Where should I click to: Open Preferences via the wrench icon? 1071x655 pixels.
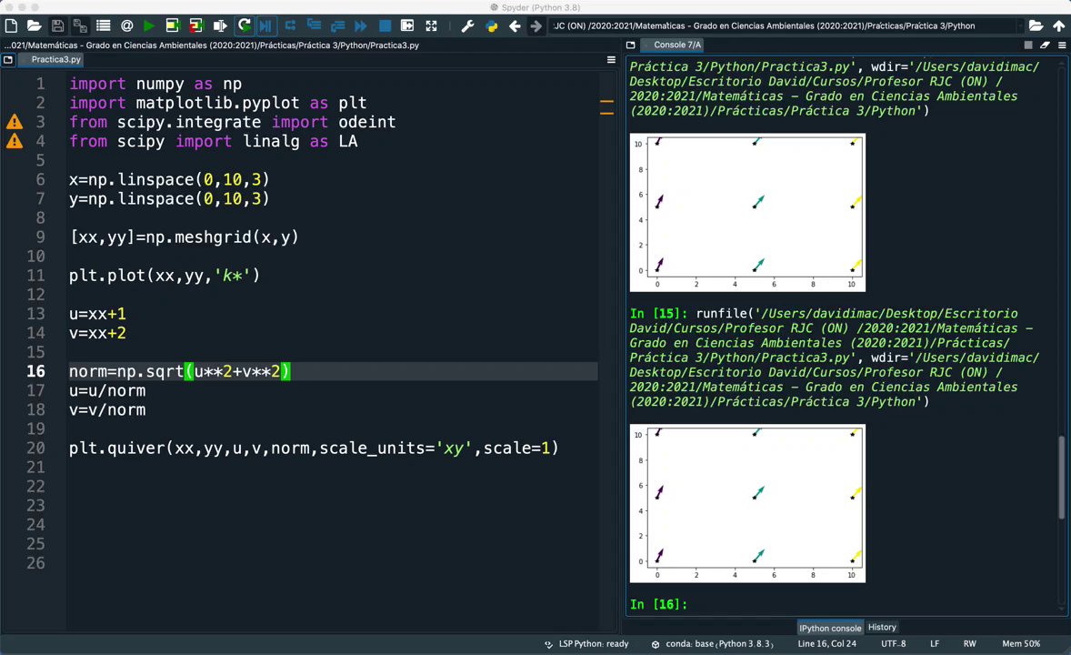tap(467, 26)
